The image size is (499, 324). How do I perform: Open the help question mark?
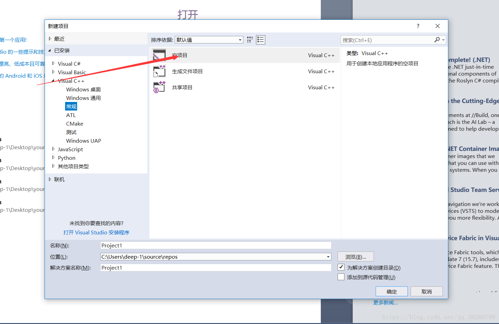pyautogui.click(x=418, y=26)
